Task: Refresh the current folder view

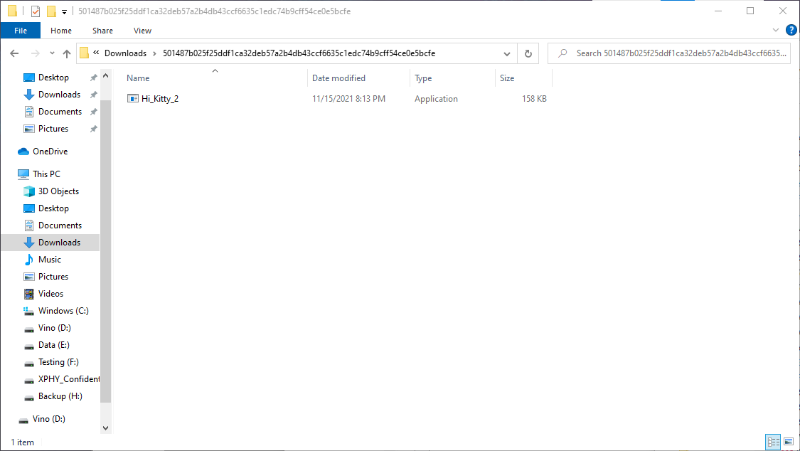Action: (528, 53)
